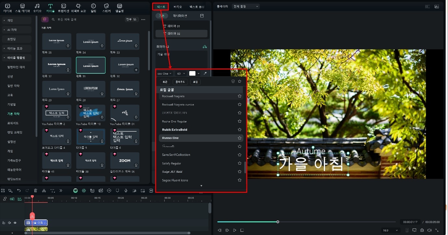Switch to the 애니메이션 sub-tab
This screenshot has width=448, height=235.
coord(180,16)
